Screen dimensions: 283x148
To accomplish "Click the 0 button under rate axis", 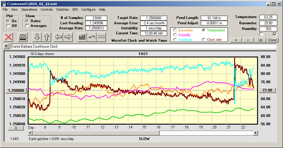I will pyautogui.click(x=16, y=128).
